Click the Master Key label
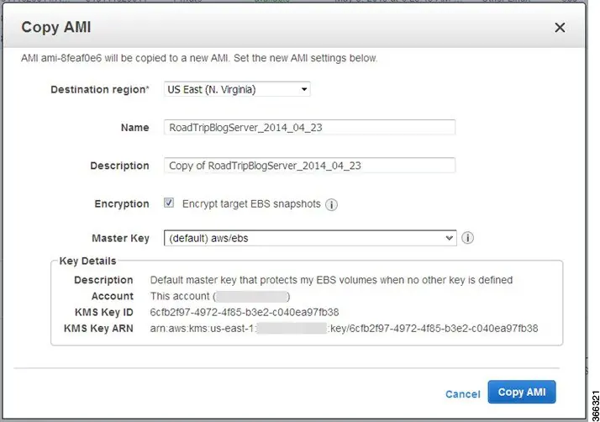The image size is (600, 422). point(120,238)
